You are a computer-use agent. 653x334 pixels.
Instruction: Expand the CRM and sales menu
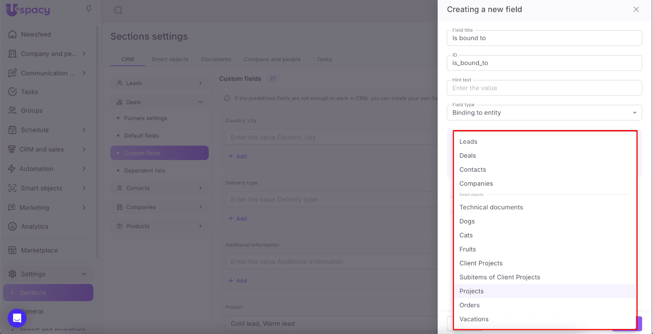click(84, 149)
